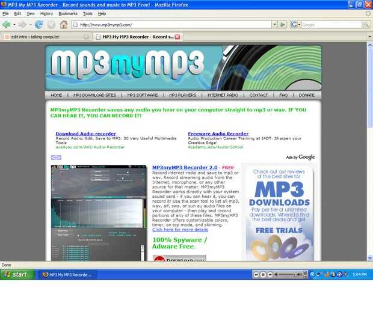Click the search magnifier button in toolbar
Viewport: 373px width, 332px height.
coord(366,25)
